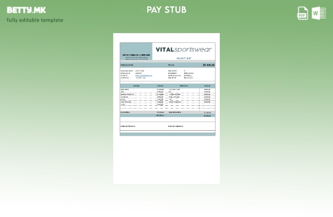Click the net pay amount $5 000,00
Screen dimensions: 333x217
[x=208, y=65]
